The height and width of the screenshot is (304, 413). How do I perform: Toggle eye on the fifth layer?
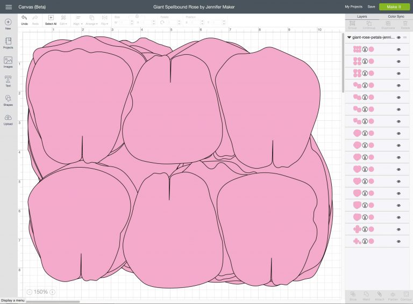(398, 98)
